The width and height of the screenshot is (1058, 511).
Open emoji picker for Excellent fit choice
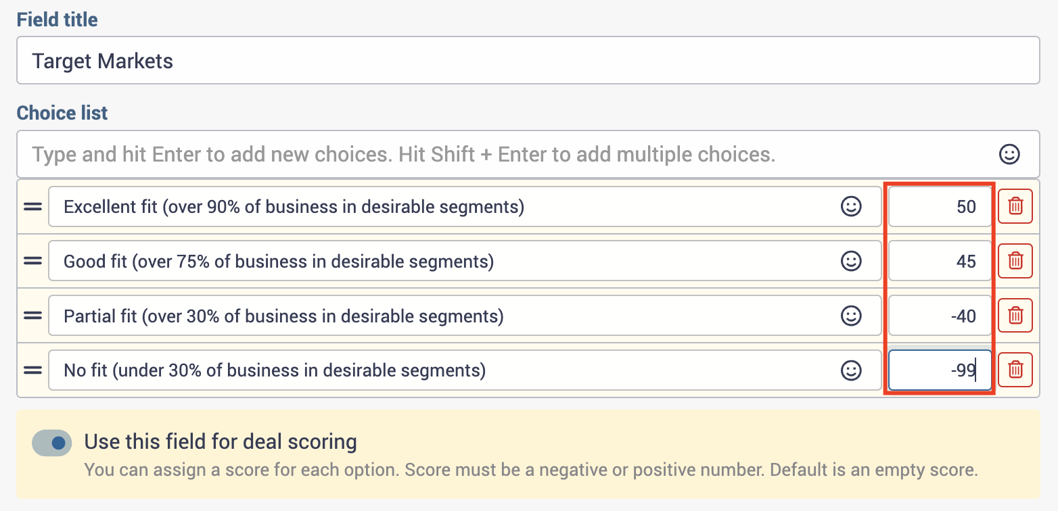point(850,206)
